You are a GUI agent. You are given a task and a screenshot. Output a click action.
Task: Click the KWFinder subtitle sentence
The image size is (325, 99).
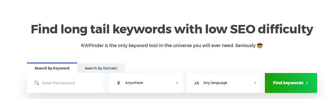click(x=172, y=46)
